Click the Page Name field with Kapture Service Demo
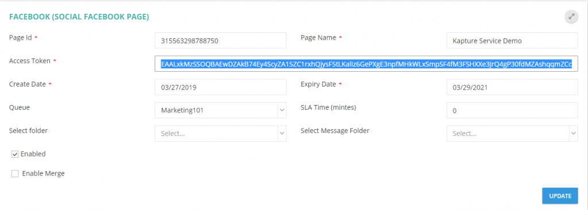Screen dimensions: 588x210 click(x=512, y=41)
